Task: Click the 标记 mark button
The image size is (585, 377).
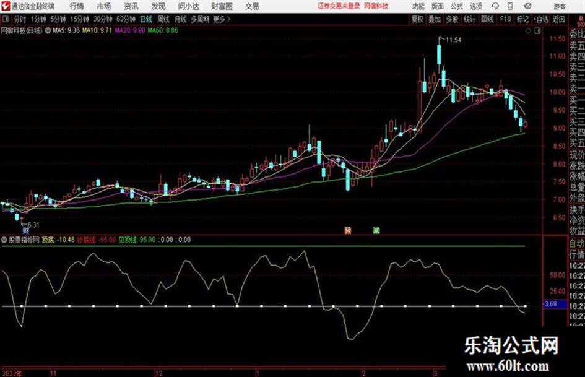Action: [522, 19]
